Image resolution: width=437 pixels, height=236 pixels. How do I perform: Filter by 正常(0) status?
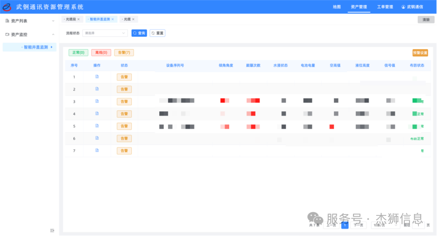(78, 53)
